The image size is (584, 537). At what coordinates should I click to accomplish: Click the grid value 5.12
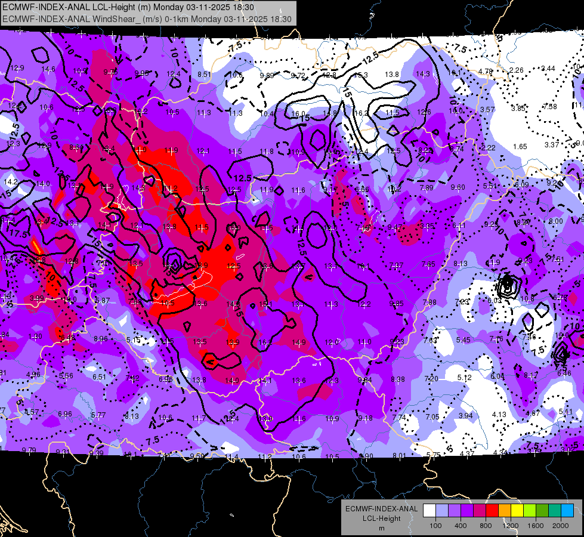[x=465, y=378]
